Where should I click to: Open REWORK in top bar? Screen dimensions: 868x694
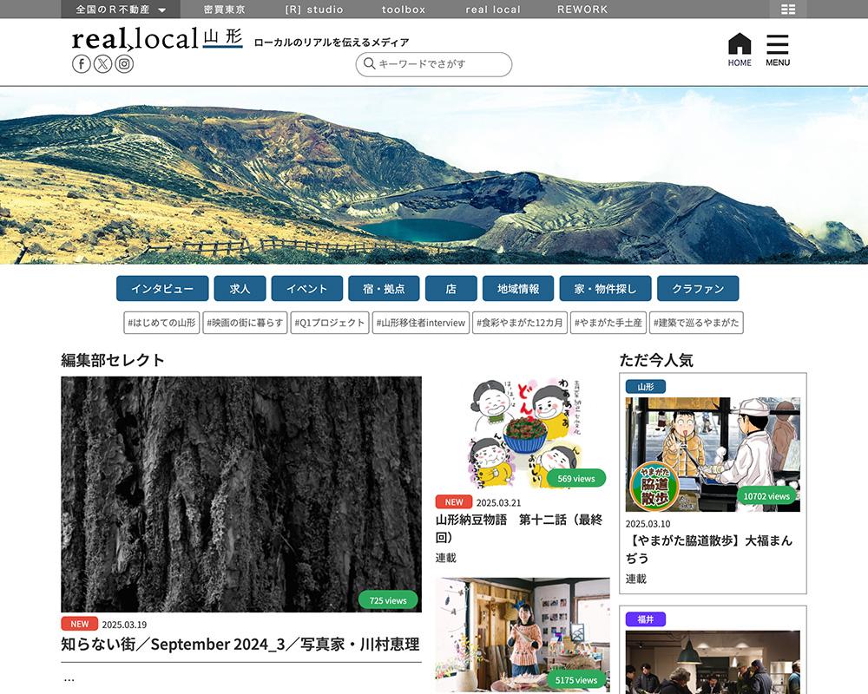(x=582, y=10)
